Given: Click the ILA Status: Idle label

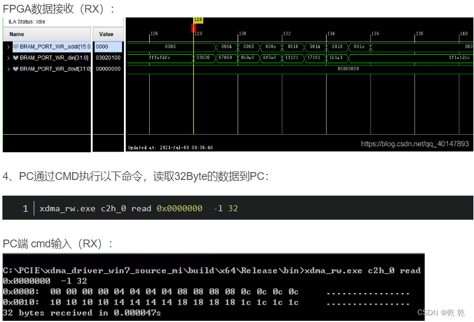Looking at the screenshot, I should pos(26,22).
